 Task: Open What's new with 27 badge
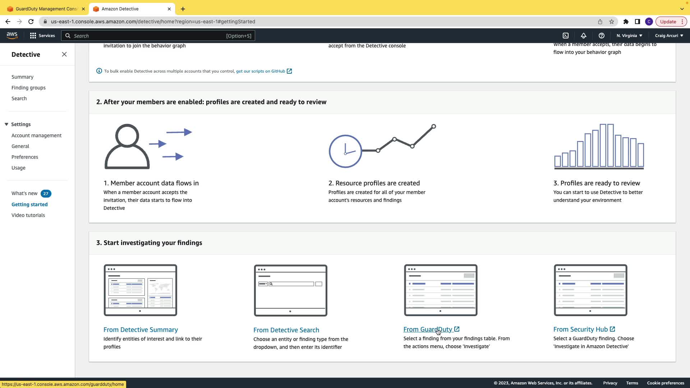(x=24, y=193)
